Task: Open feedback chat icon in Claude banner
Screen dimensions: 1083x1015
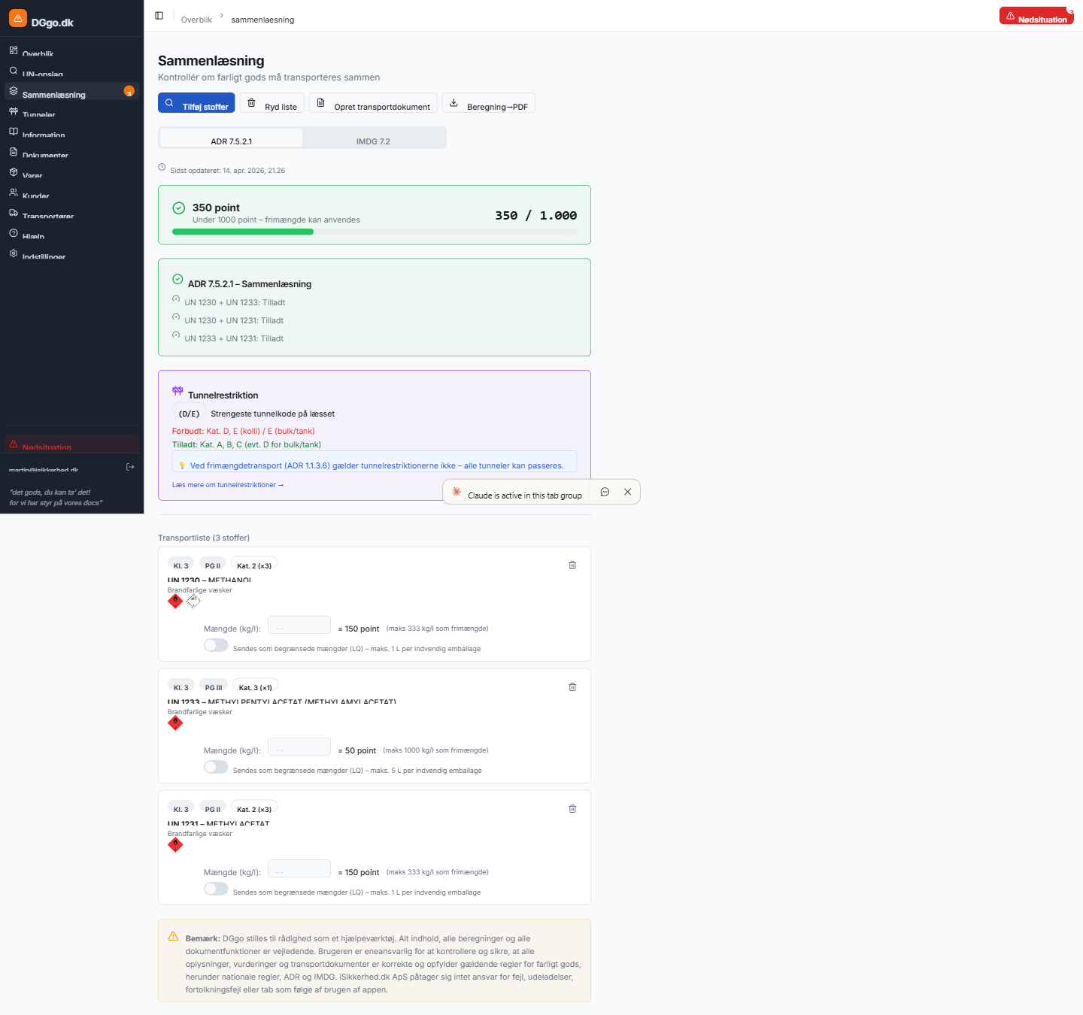Action: point(605,492)
